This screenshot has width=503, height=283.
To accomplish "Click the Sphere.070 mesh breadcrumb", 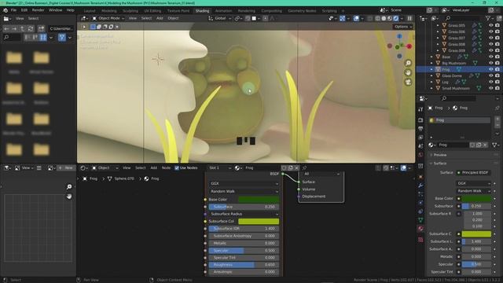I will click(x=121, y=178).
